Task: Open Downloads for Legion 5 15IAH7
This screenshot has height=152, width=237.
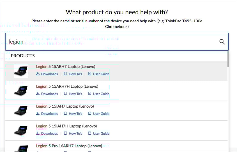Action: [x=49, y=114]
